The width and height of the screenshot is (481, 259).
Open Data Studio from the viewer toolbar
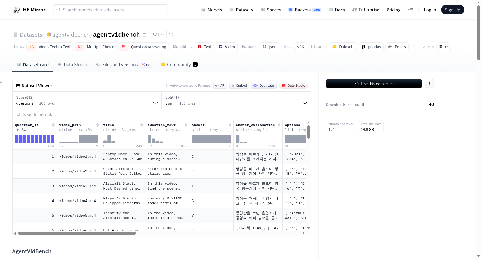pyautogui.click(x=293, y=85)
